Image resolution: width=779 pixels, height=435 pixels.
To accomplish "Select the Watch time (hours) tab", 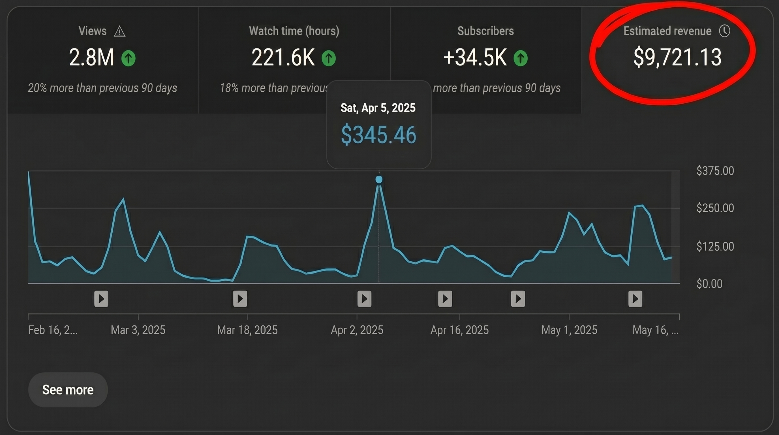I will point(294,61).
